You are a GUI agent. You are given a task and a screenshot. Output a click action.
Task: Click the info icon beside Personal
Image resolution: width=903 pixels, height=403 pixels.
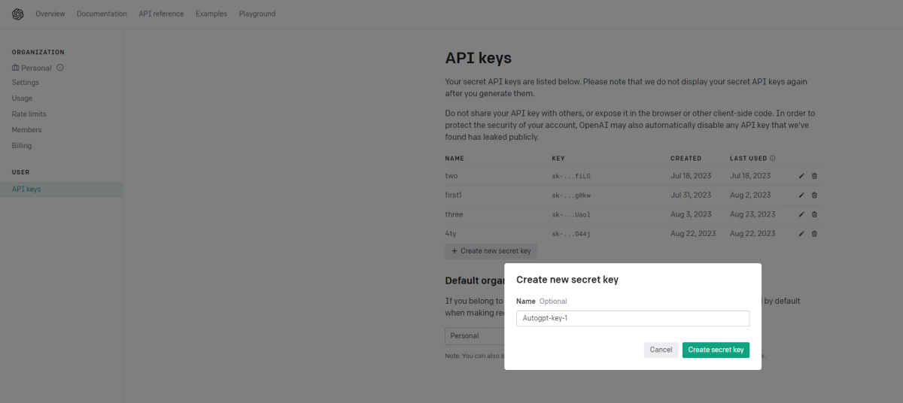click(60, 68)
